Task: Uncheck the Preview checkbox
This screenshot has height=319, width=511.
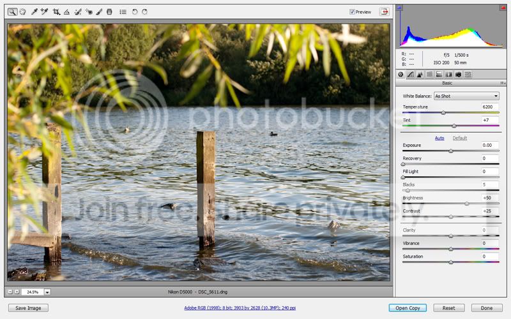Action: pyautogui.click(x=352, y=11)
